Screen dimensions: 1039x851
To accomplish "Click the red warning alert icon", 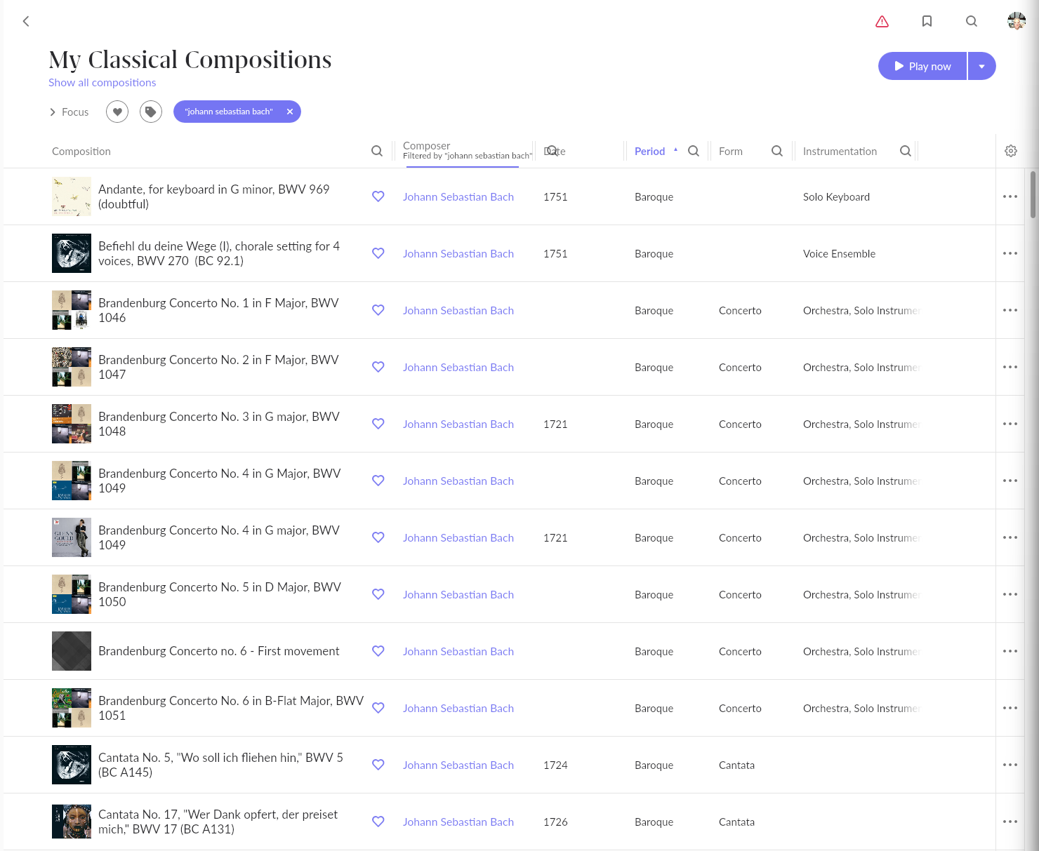I will pyautogui.click(x=882, y=22).
